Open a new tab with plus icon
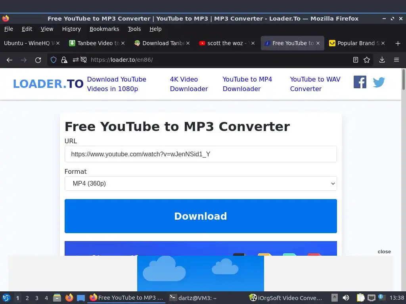Viewport: 406px width, 304px height. tap(398, 44)
